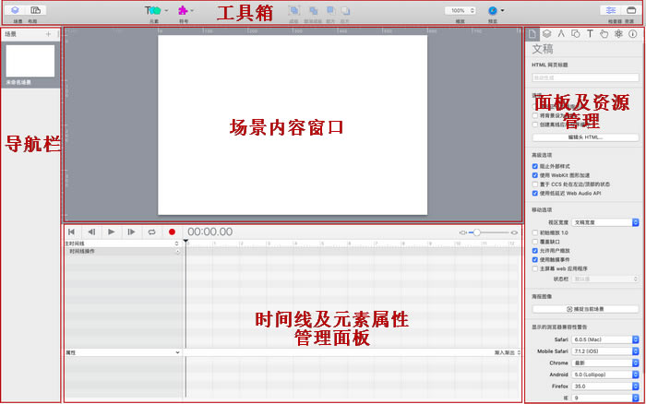Toggle 使用 WebKit 图形加速 checkbox
The height and width of the screenshot is (404, 646).
click(x=535, y=175)
